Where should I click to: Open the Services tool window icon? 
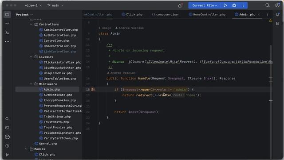(x=7, y=137)
